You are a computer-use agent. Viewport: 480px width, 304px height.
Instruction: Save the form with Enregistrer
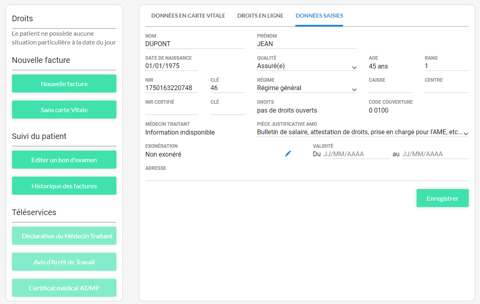pyautogui.click(x=442, y=198)
